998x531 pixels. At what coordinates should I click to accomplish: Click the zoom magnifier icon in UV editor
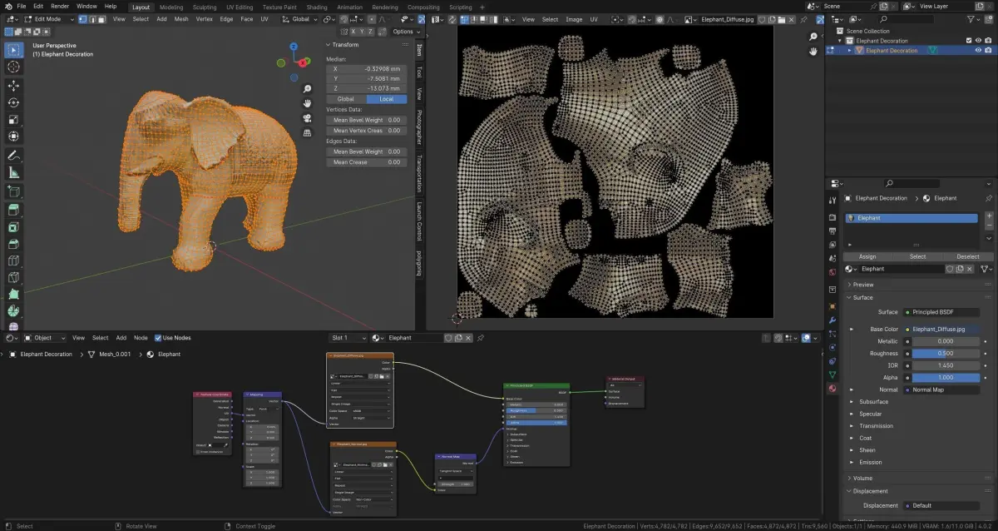[813, 37]
